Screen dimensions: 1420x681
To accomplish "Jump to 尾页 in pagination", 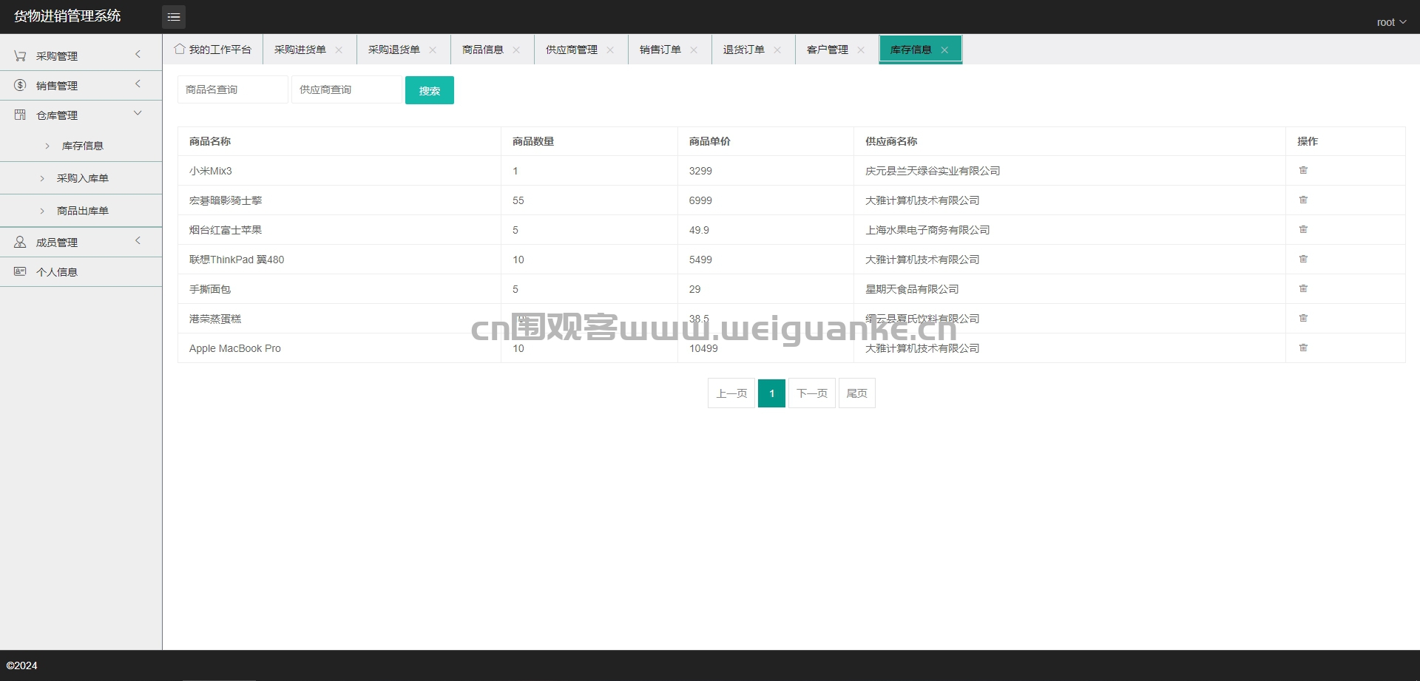I will click(x=857, y=393).
